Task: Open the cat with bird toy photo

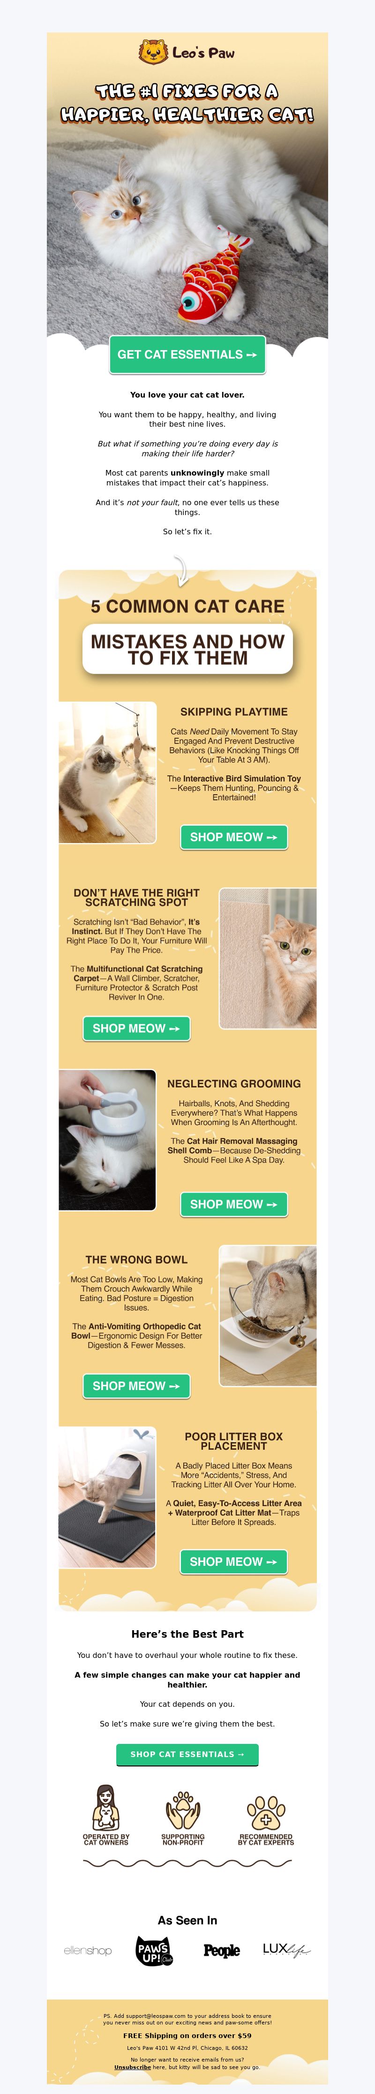Action: click(107, 772)
